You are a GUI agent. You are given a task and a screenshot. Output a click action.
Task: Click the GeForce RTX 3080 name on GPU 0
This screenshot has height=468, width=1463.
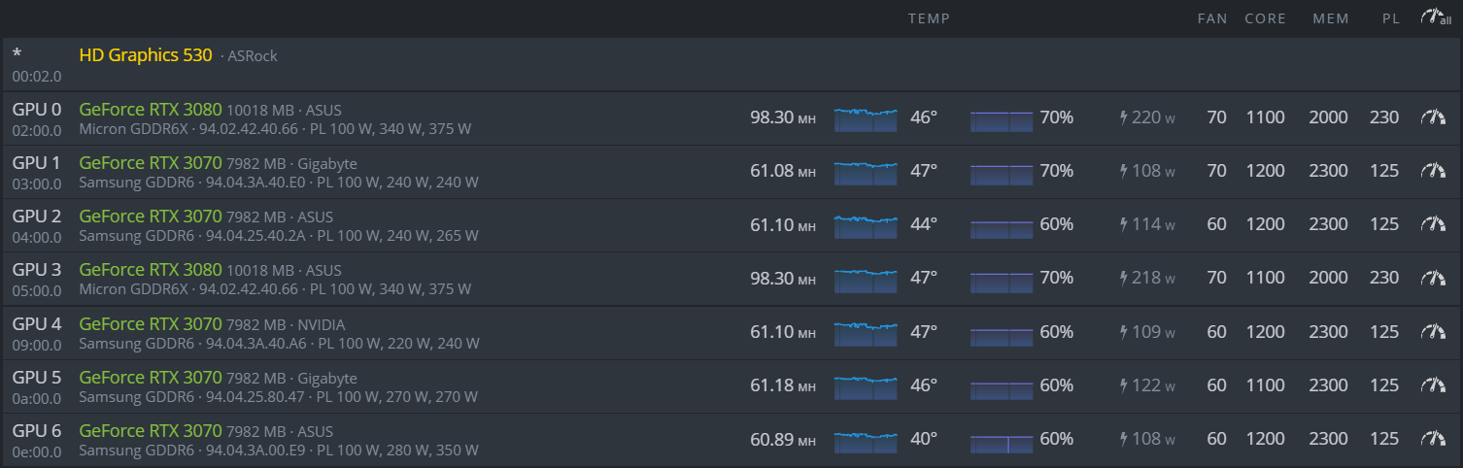[151, 109]
